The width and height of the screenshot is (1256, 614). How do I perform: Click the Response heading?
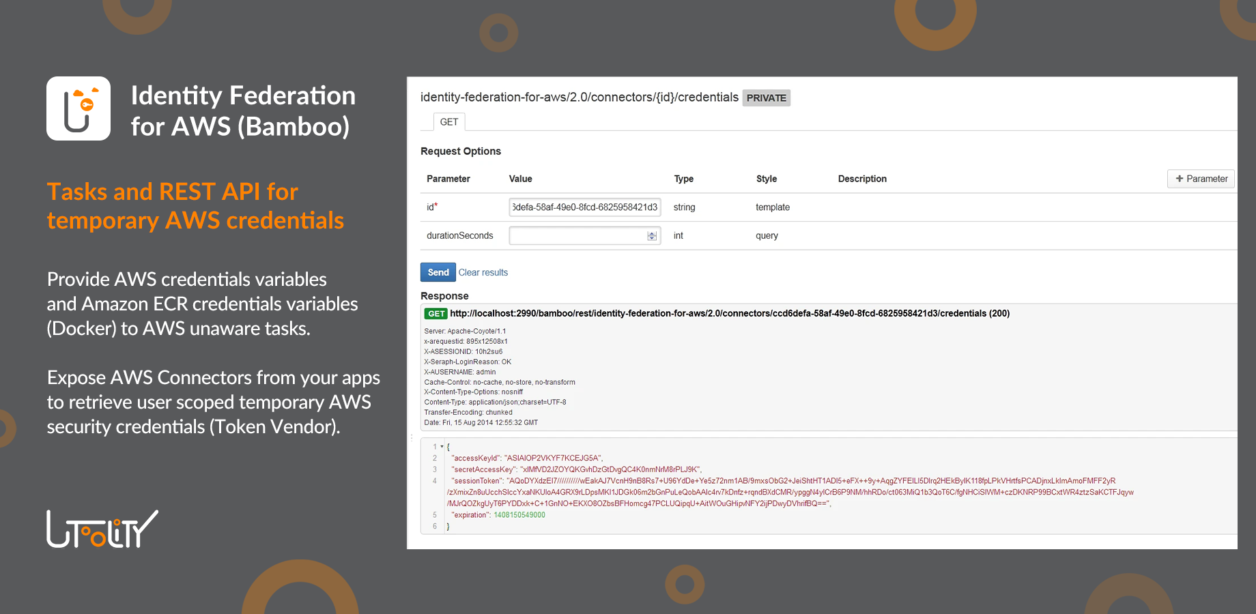tap(444, 296)
